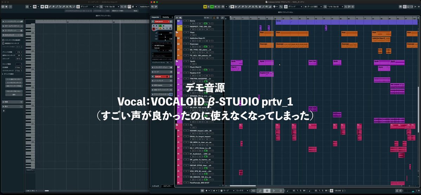The width and height of the screenshot is (421, 195).
Task: Open the grid interval 1/16 dropdown in Quantize panel
Action: (19, 52)
